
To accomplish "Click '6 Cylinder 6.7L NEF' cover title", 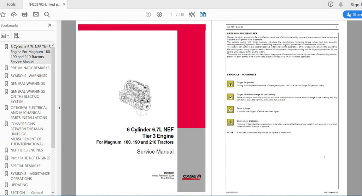I will click(x=150, y=130).
